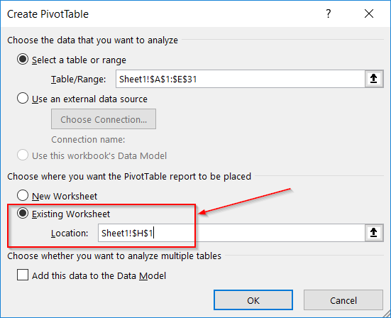
Task: Click the Location label text
Action: point(70,234)
